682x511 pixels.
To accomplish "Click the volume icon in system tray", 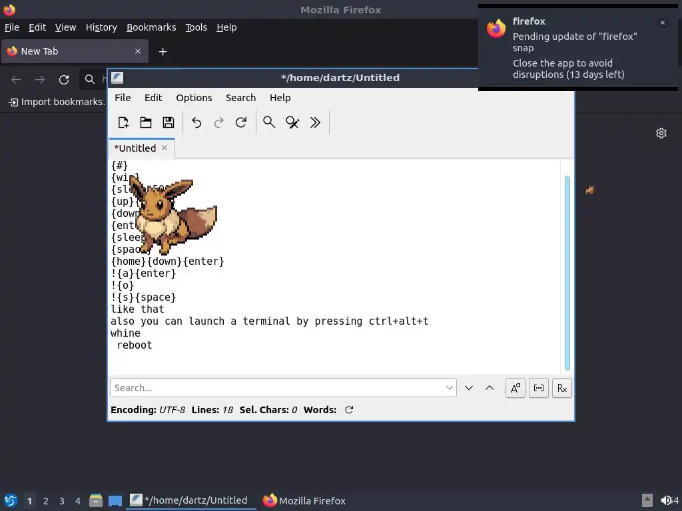I will [666, 500].
